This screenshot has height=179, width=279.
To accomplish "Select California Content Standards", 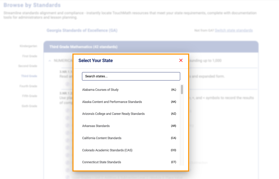I will 129,138.
